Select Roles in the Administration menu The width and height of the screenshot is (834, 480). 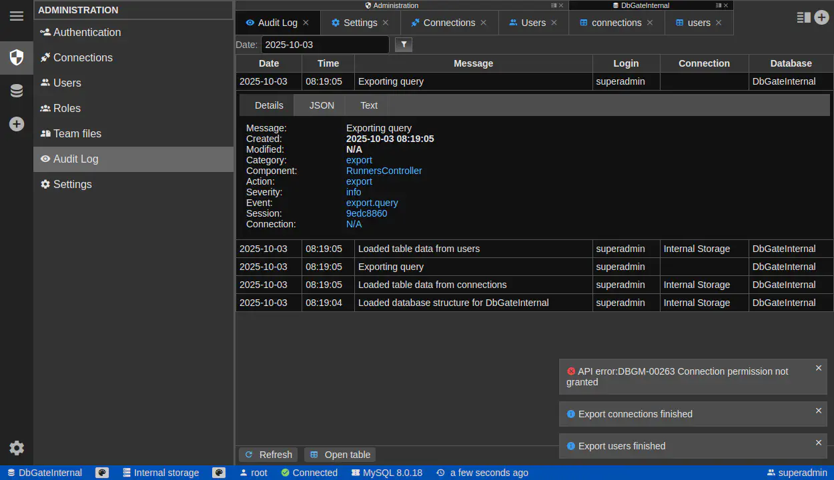[67, 108]
